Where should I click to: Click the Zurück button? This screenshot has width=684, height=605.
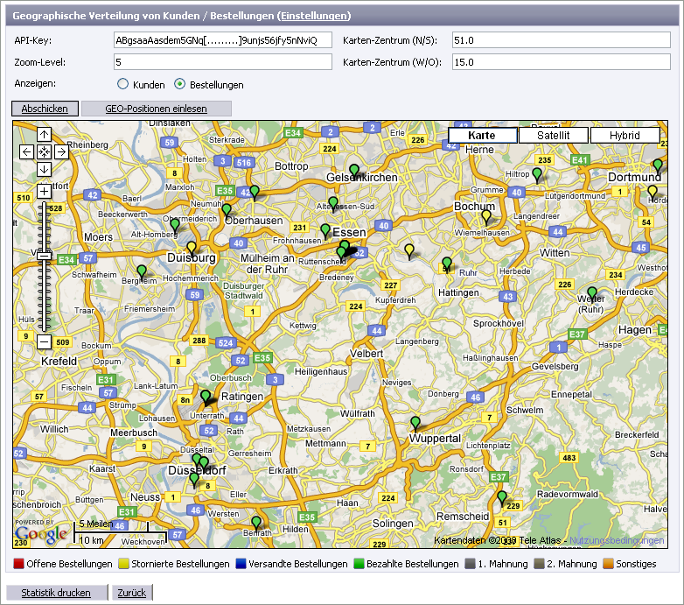tap(132, 593)
